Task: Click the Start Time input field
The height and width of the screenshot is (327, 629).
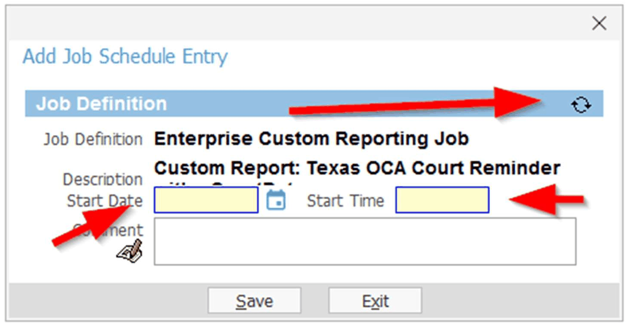Action: coord(442,200)
